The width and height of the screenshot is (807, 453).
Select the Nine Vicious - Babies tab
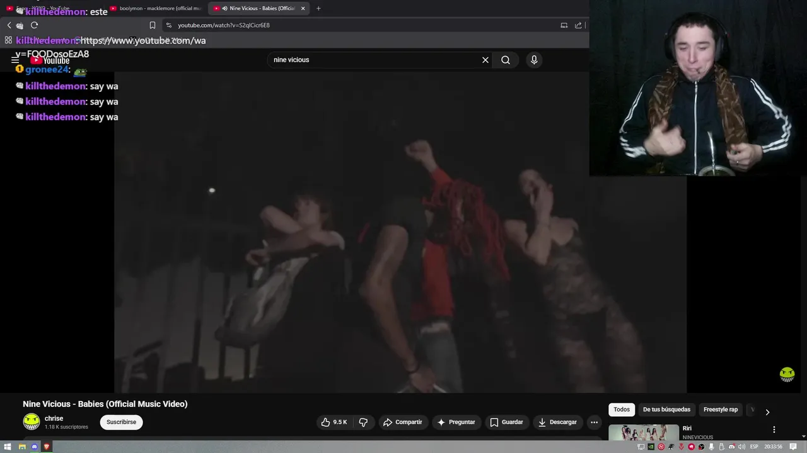(258, 8)
